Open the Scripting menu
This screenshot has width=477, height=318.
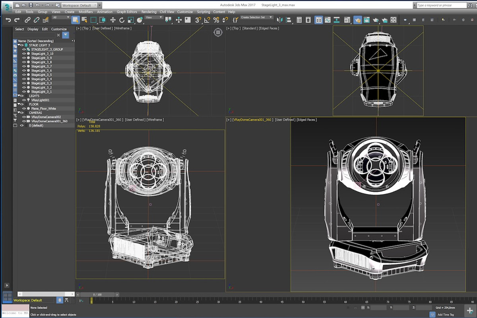pyautogui.click(x=204, y=12)
